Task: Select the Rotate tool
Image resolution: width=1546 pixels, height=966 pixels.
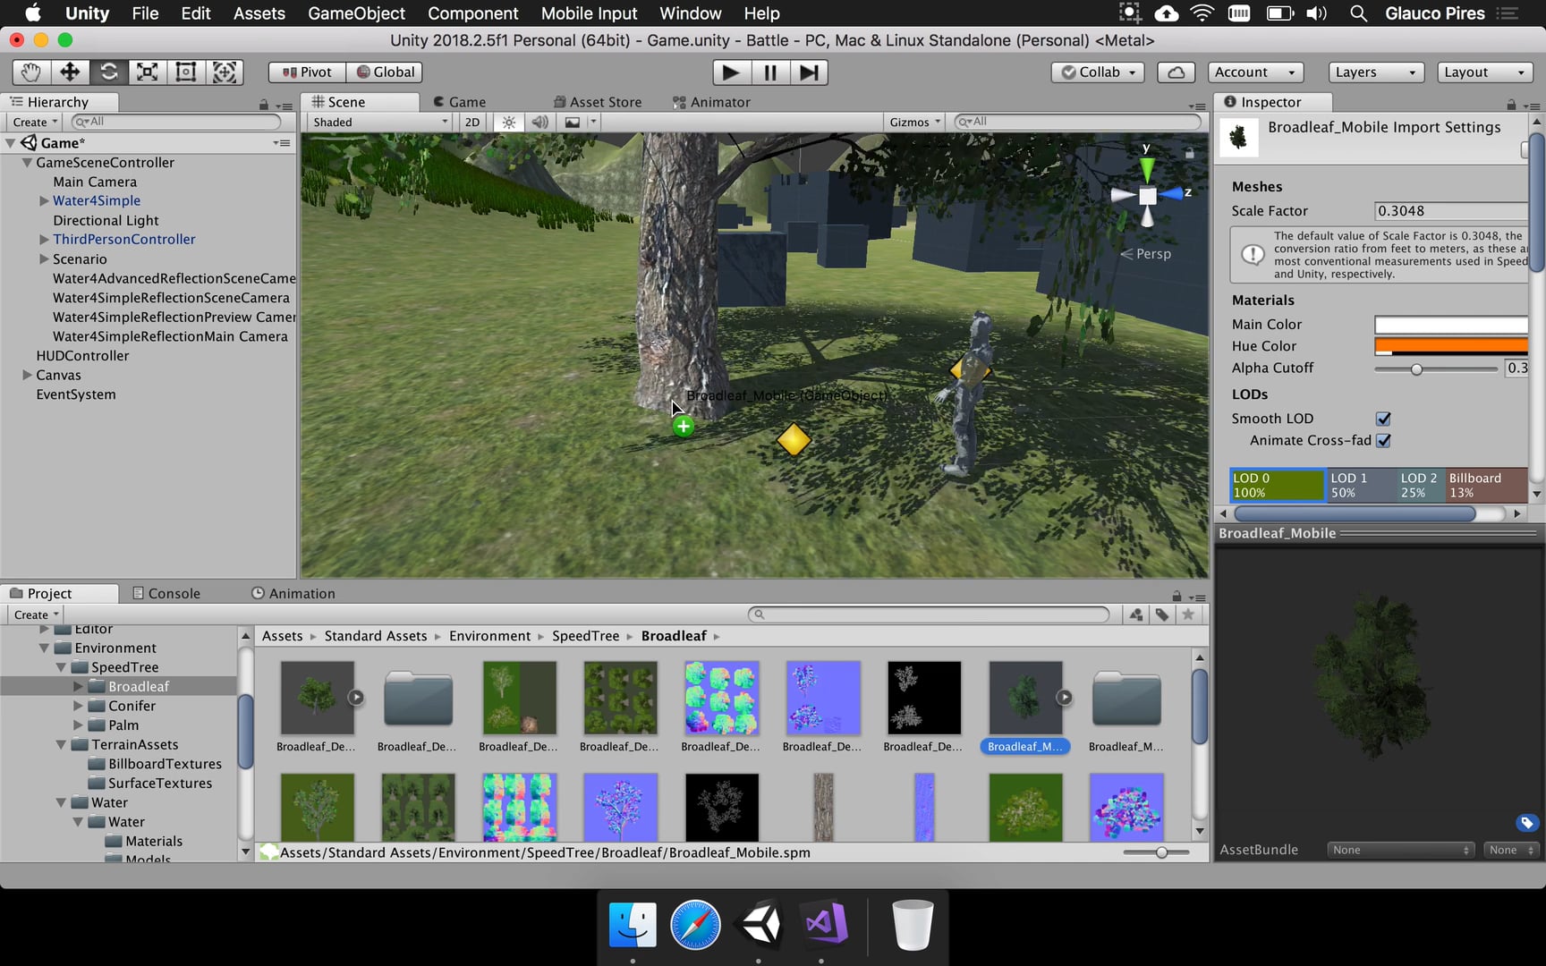Action: (x=108, y=72)
